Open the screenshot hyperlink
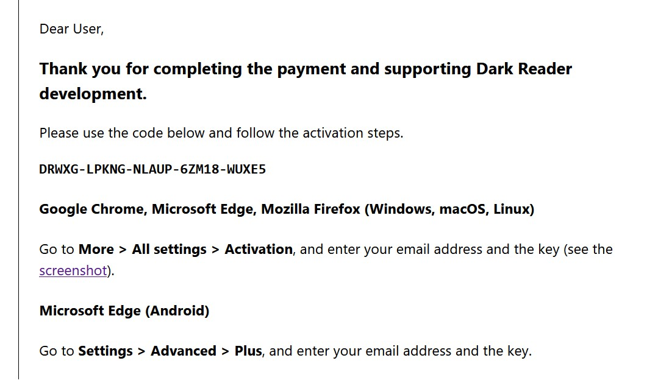The height and width of the screenshot is (383, 658). click(73, 271)
